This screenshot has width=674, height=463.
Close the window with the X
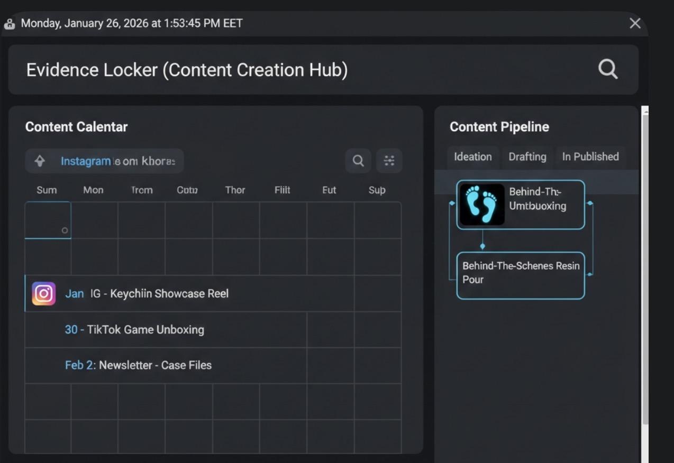(635, 23)
